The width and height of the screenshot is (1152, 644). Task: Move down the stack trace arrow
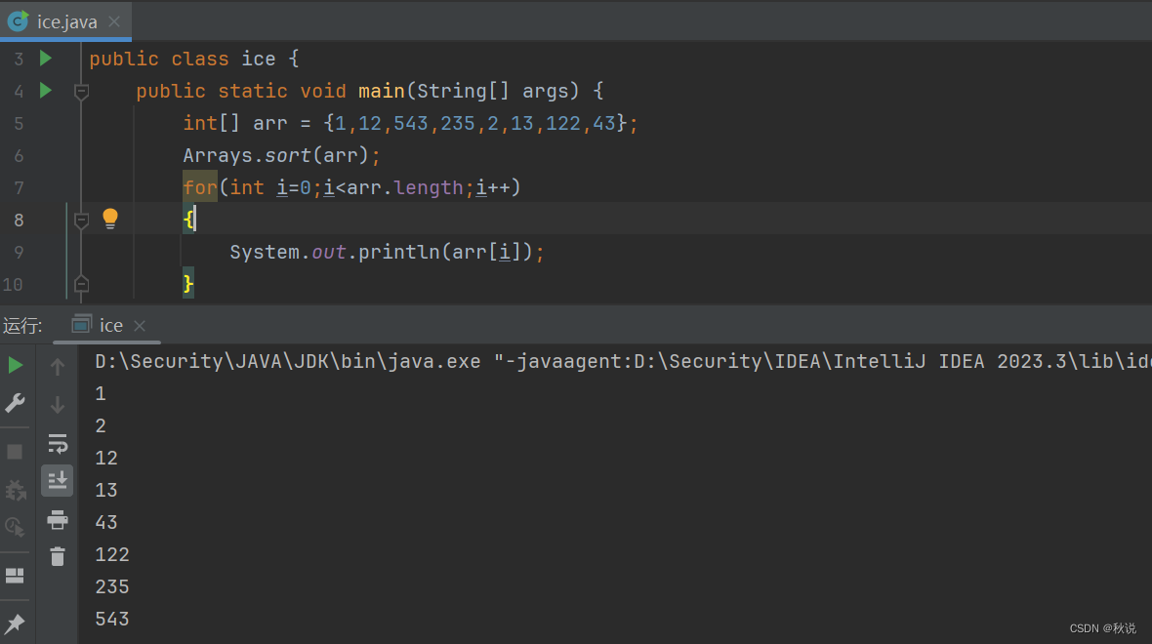[x=58, y=405]
